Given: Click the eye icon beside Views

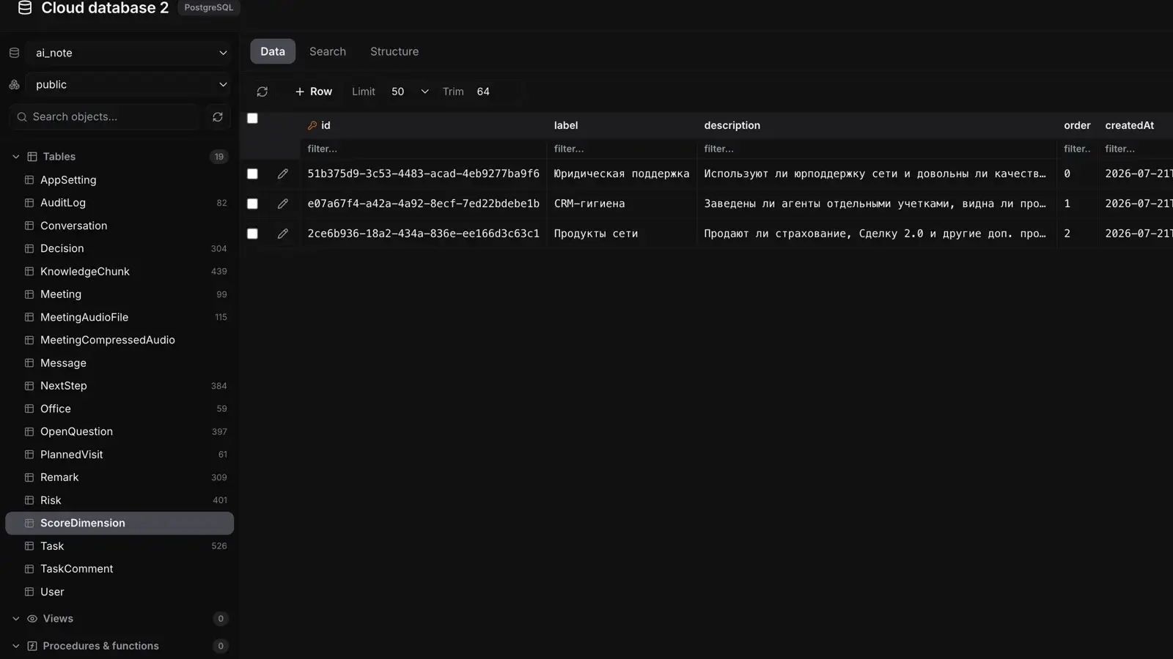Looking at the screenshot, I should (x=32, y=619).
